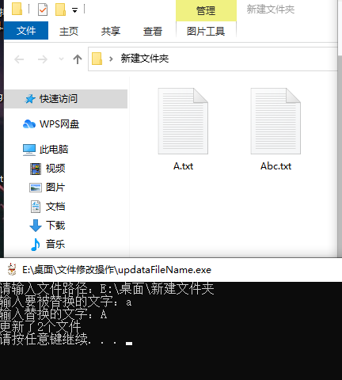This screenshot has height=380, width=342.
Task: Open WPS网盘 in navigation pane
Action: point(59,124)
